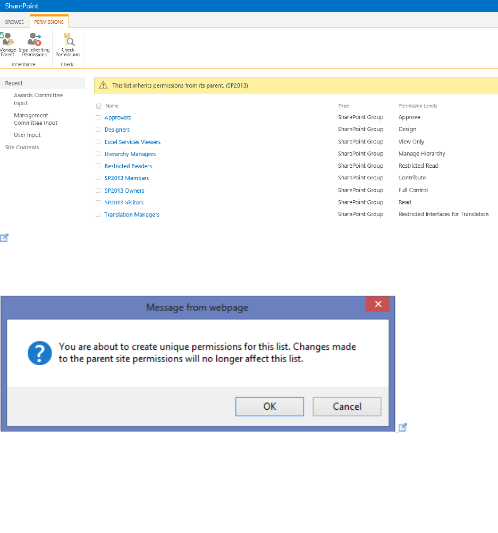Select the SP2013 Members checkbox
The height and width of the screenshot is (533, 498).
tap(98, 178)
